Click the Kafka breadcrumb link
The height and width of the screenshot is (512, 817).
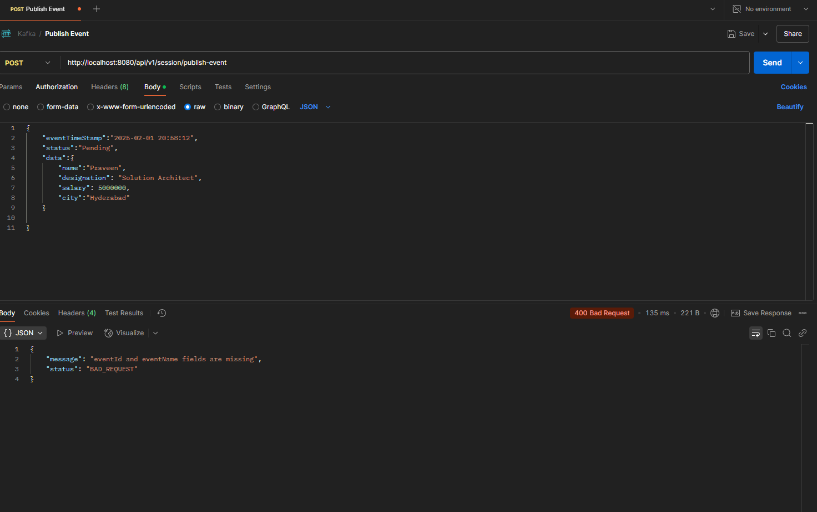(x=27, y=34)
